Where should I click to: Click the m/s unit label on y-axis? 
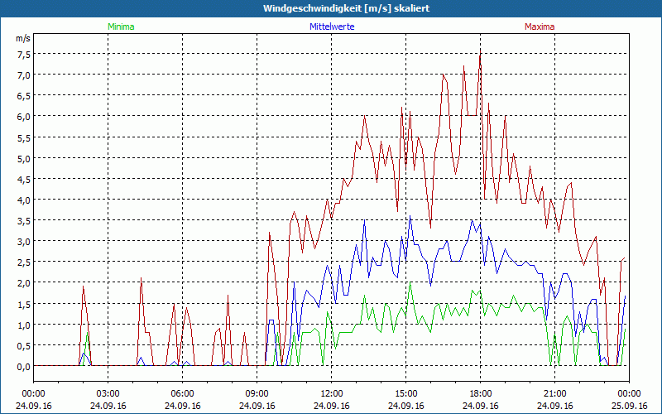pyautogui.click(x=23, y=38)
